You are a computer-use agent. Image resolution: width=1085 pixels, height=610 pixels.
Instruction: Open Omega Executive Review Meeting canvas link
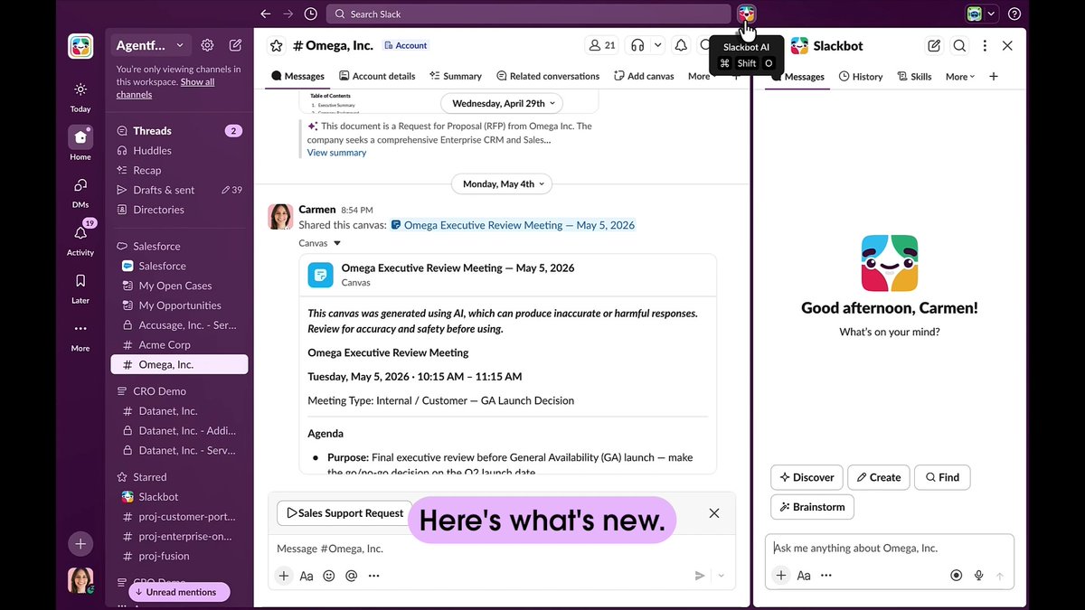513,225
